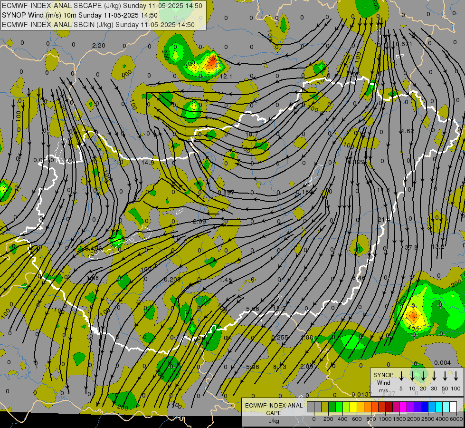Click the 1.88 value on the map

pos(307,337)
